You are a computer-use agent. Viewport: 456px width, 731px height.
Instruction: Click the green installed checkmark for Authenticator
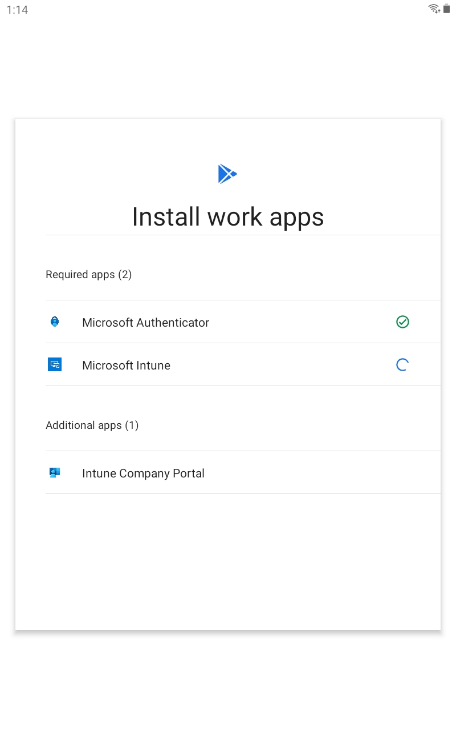point(402,322)
